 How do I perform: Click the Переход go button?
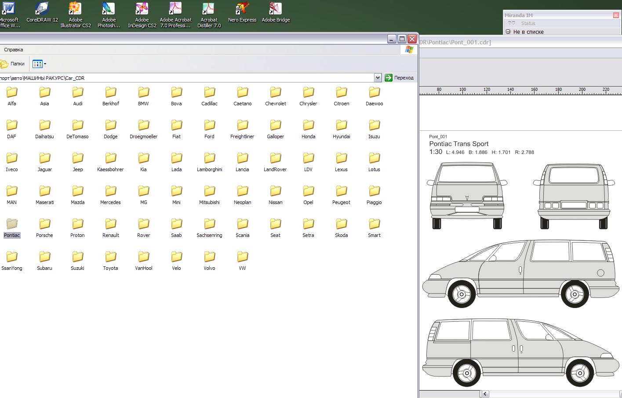399,78
